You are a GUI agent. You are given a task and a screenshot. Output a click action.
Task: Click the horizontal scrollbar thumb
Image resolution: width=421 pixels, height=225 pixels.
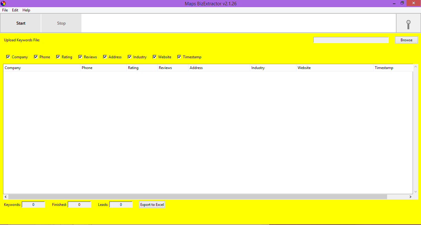click(197, 197)
